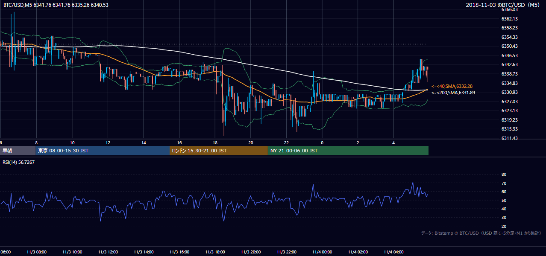The height and width of the screenshot is (256, 546).
Task: Click the 11/3 22:00 time label
Action: click(287, 252)
